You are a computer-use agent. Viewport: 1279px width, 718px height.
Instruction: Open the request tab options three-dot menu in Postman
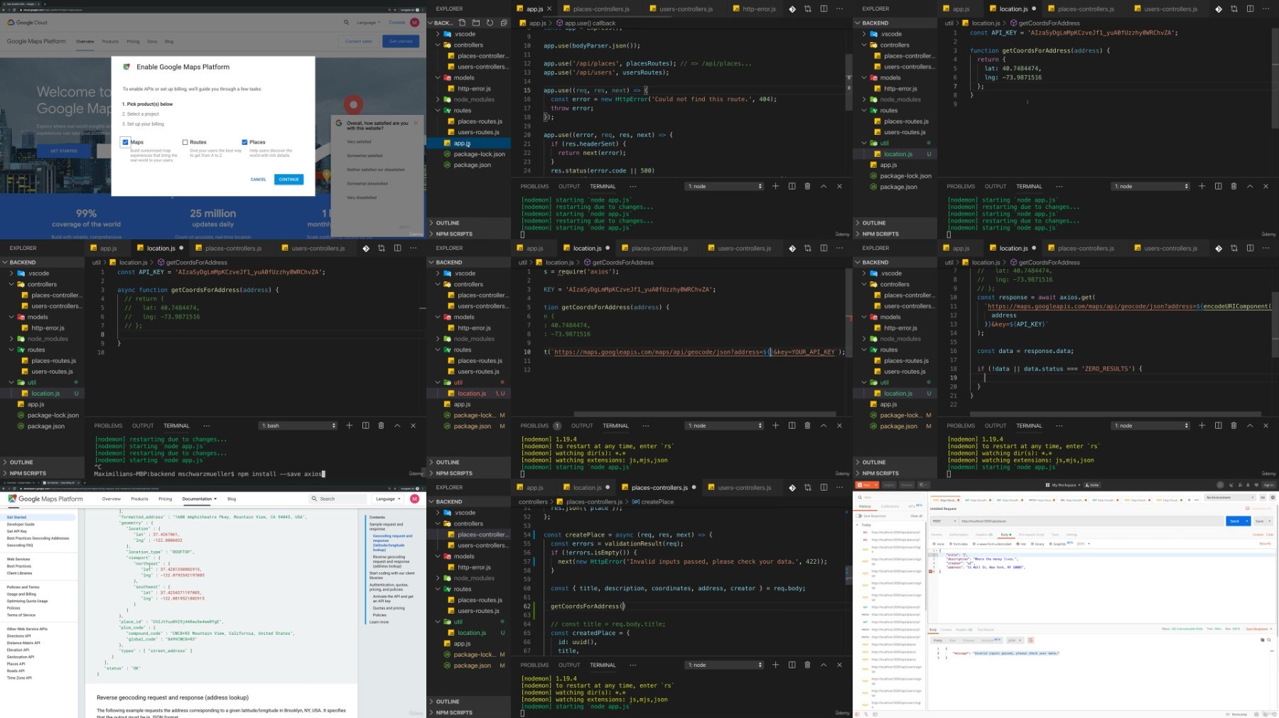pos(1197,500)
